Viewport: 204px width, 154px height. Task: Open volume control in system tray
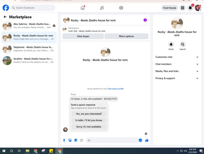186,151
